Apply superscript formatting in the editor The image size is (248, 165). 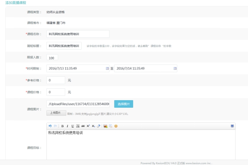tap(88, 126)
